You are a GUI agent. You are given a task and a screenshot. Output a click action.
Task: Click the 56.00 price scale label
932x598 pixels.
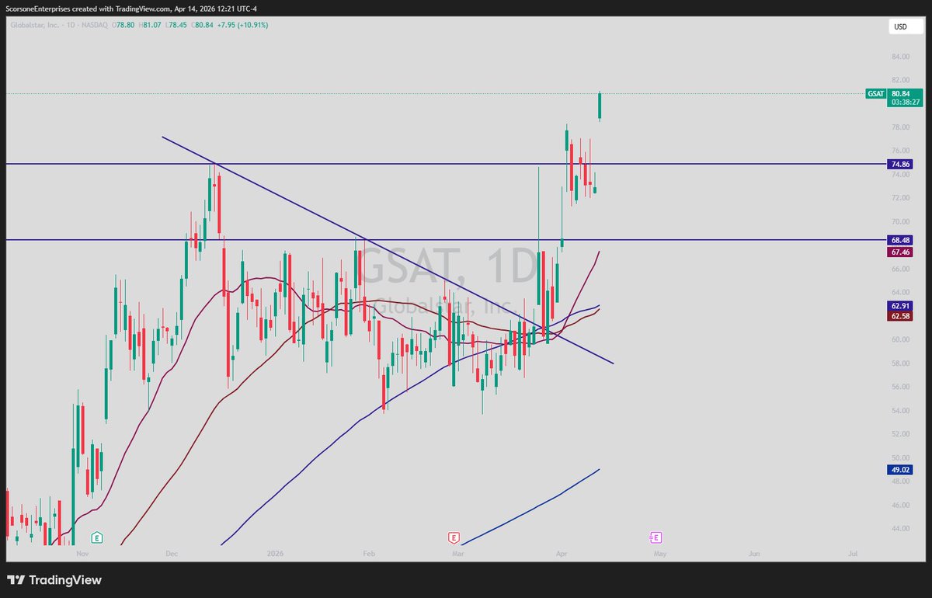tap(901, 388)
